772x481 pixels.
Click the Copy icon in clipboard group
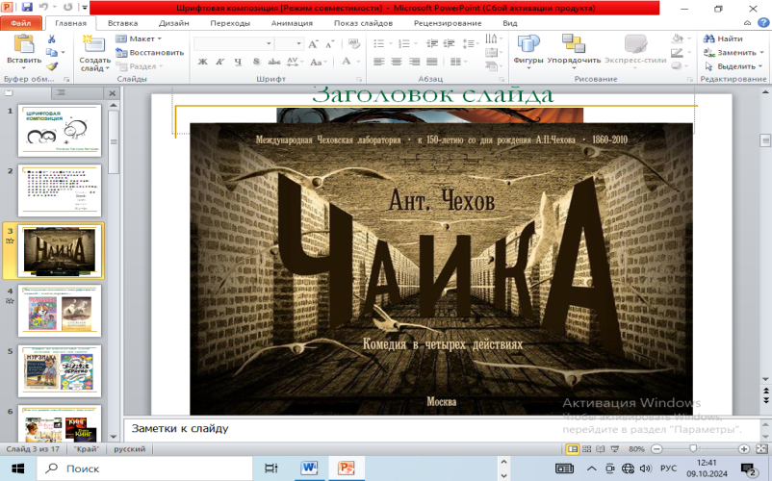point(51,52)
